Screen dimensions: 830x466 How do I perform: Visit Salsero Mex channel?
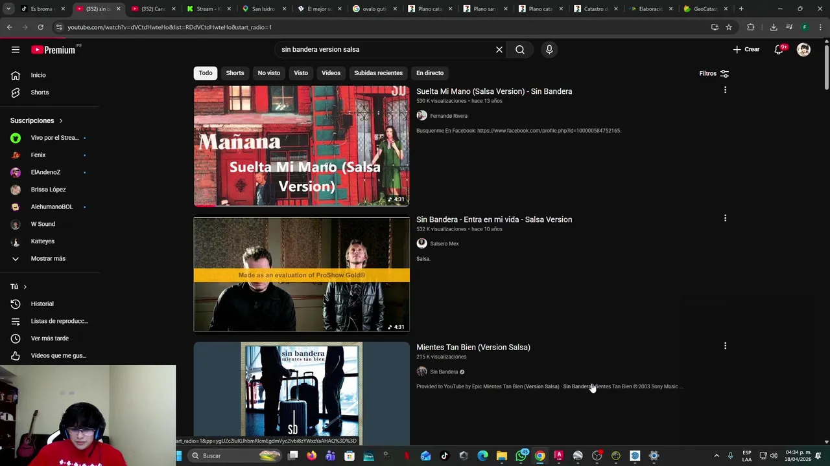coord(444,244)
